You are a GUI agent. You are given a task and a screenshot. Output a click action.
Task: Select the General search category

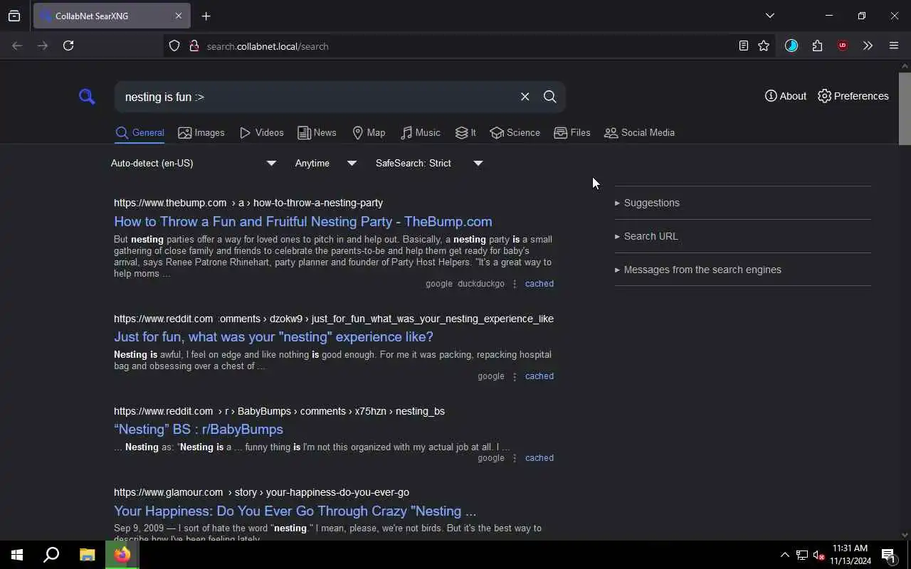pyautogui.click(x=139, y=133)
